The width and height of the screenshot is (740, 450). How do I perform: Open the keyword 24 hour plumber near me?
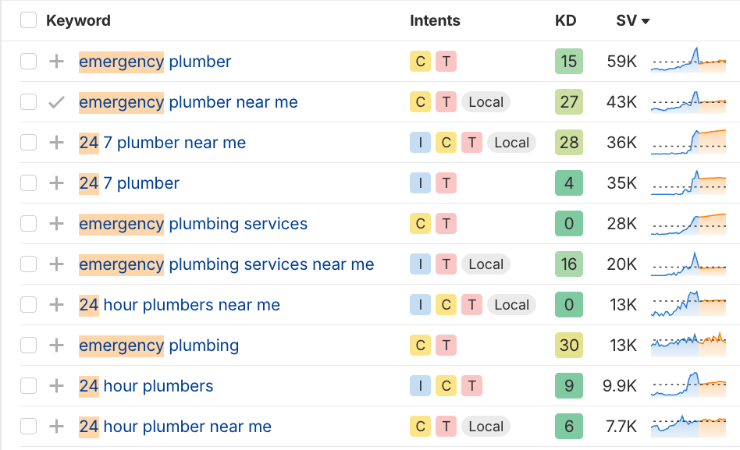click(x=175, y=426)
